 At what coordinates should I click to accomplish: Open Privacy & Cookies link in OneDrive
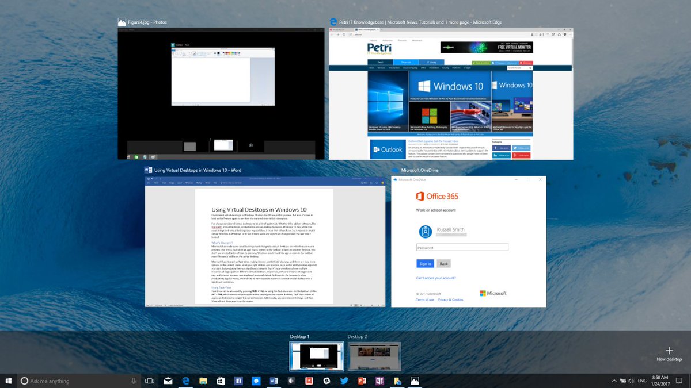click(x=450, y=299)
